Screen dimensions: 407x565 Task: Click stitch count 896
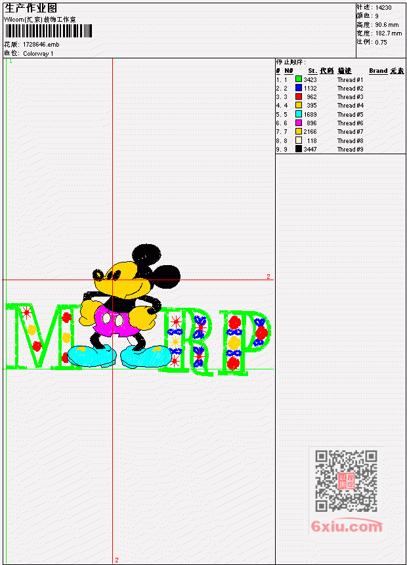(311, 123)
